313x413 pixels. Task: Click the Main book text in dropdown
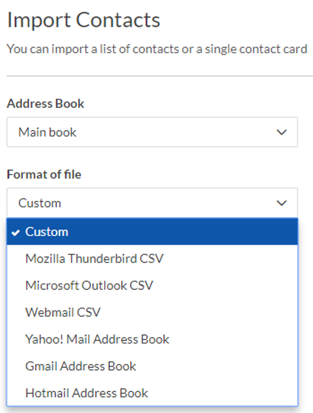point(47,132)
